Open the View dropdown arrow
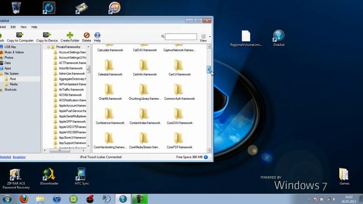This screenshot has height=204, width=363. [210, 36]
